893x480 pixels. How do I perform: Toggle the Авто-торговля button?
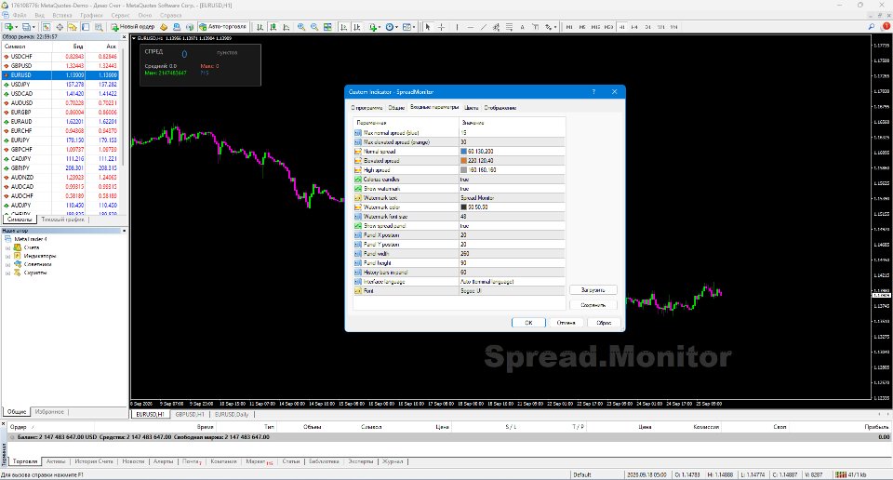[222, 27]
